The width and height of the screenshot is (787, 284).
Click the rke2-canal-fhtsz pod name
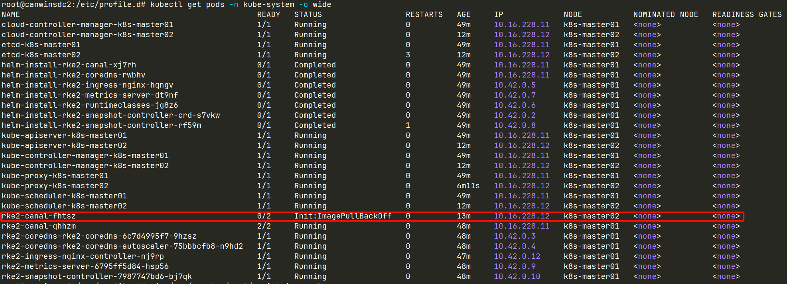point(39,216)
